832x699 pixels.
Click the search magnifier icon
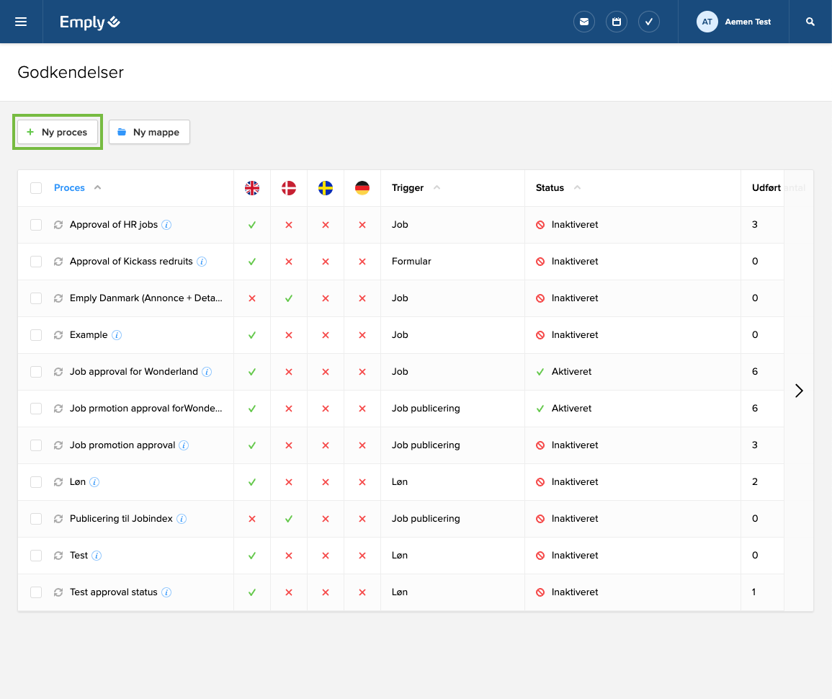tap(810, 22)
